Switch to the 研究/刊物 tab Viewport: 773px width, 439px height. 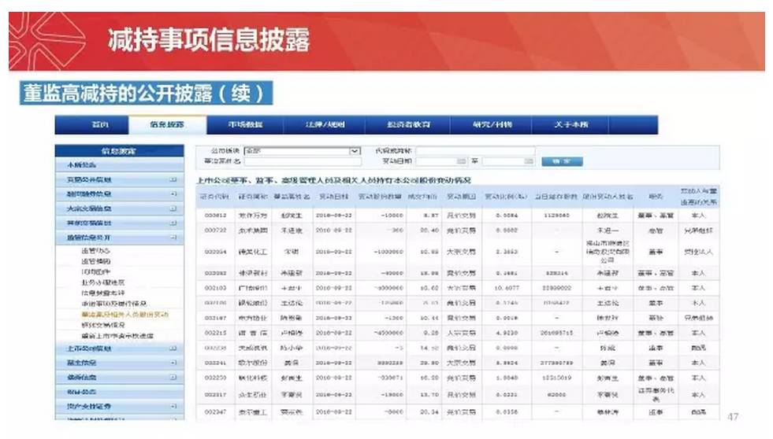point(492,124)
